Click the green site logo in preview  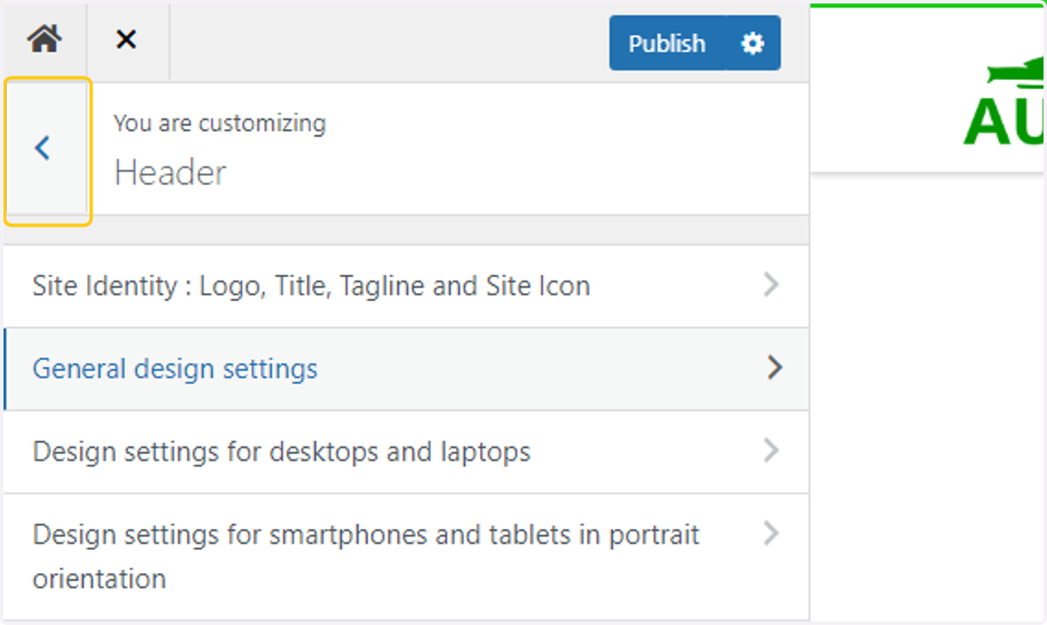click(x=1005, y=101)
